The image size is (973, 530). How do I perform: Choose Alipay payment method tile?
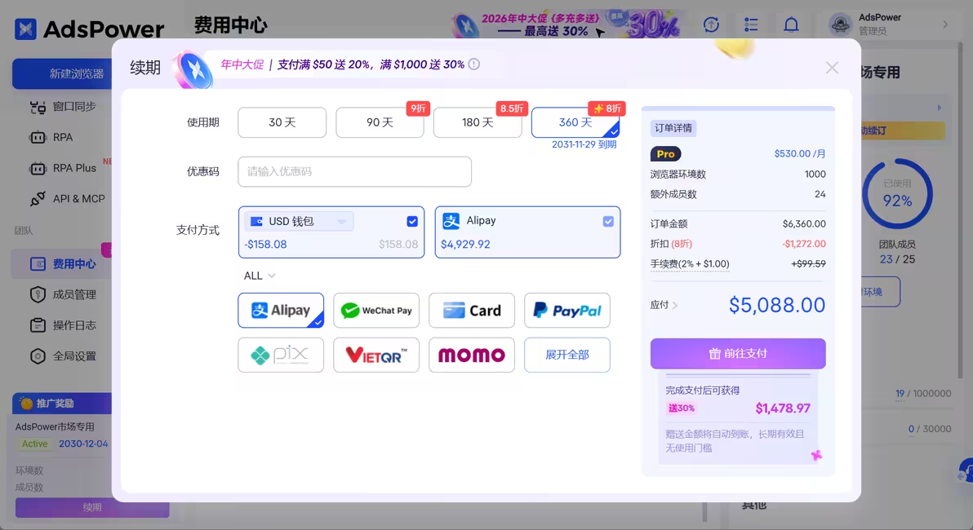coord(281,311)
